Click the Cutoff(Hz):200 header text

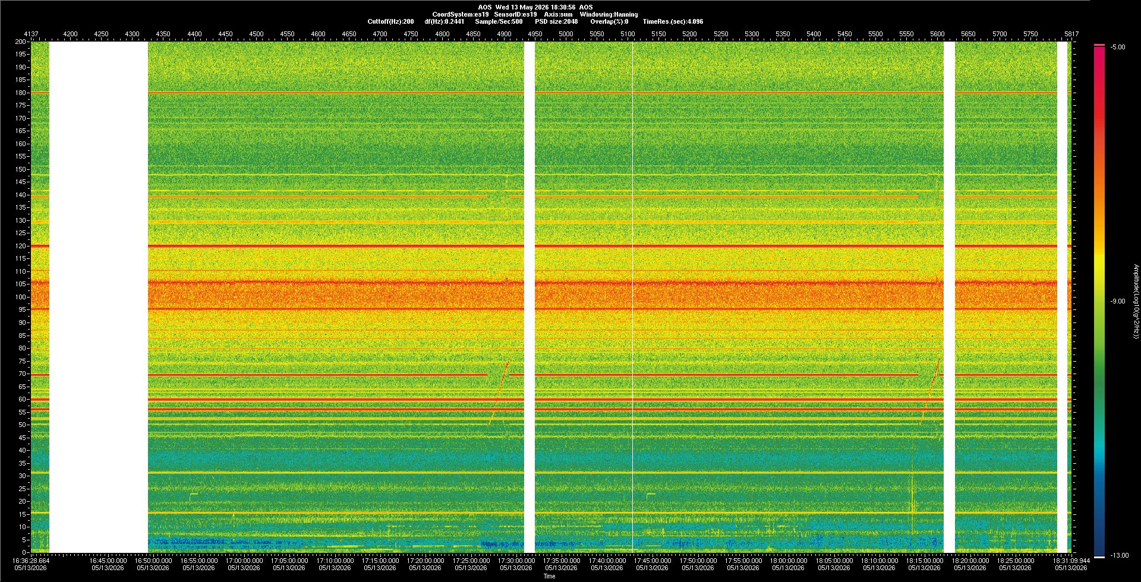click(x=390, y=21)
